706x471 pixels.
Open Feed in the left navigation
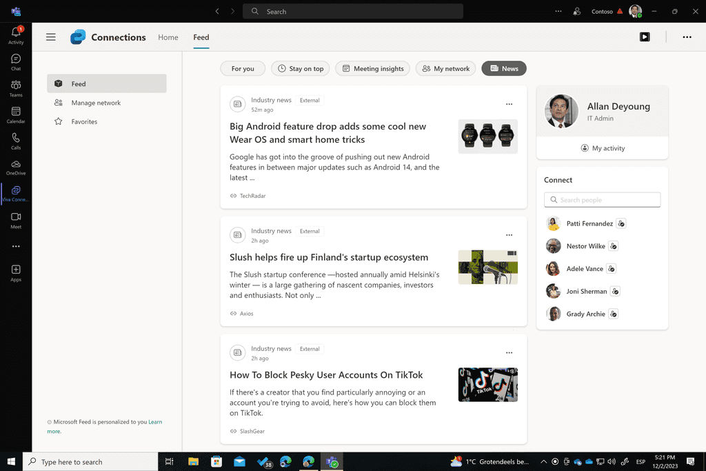(107, 83)
